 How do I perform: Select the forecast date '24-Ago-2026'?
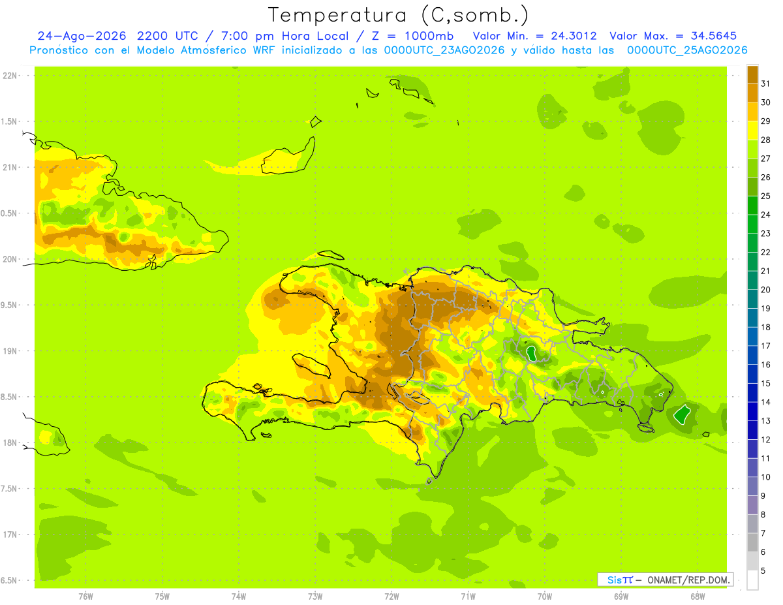click(x=80, y=36)
